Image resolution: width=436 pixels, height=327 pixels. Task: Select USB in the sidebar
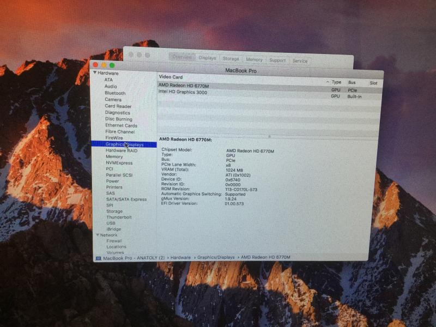[x=111, y=223]
